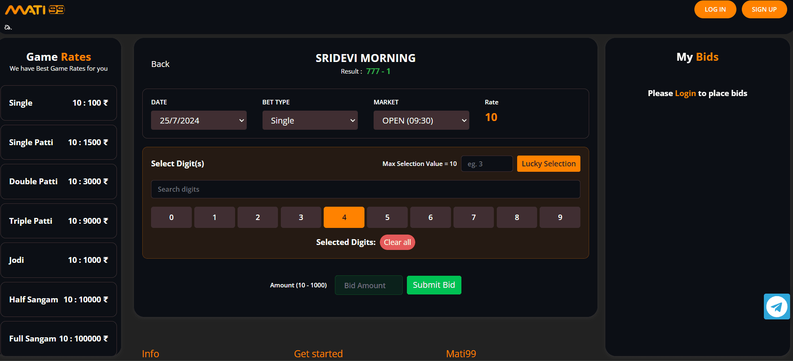Select digit 1

[x=215, y=218]
